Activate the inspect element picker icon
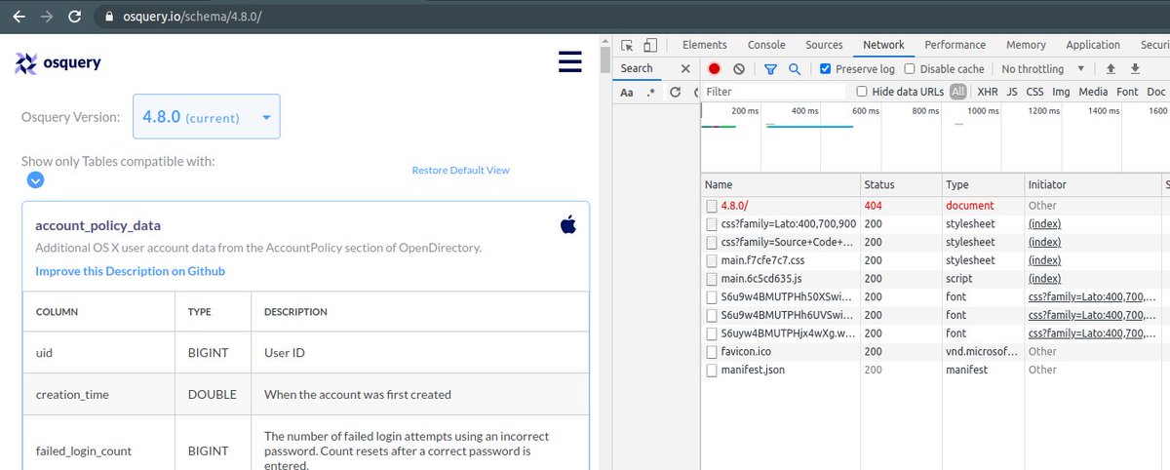1170x470 pixels. coord(627,45)
